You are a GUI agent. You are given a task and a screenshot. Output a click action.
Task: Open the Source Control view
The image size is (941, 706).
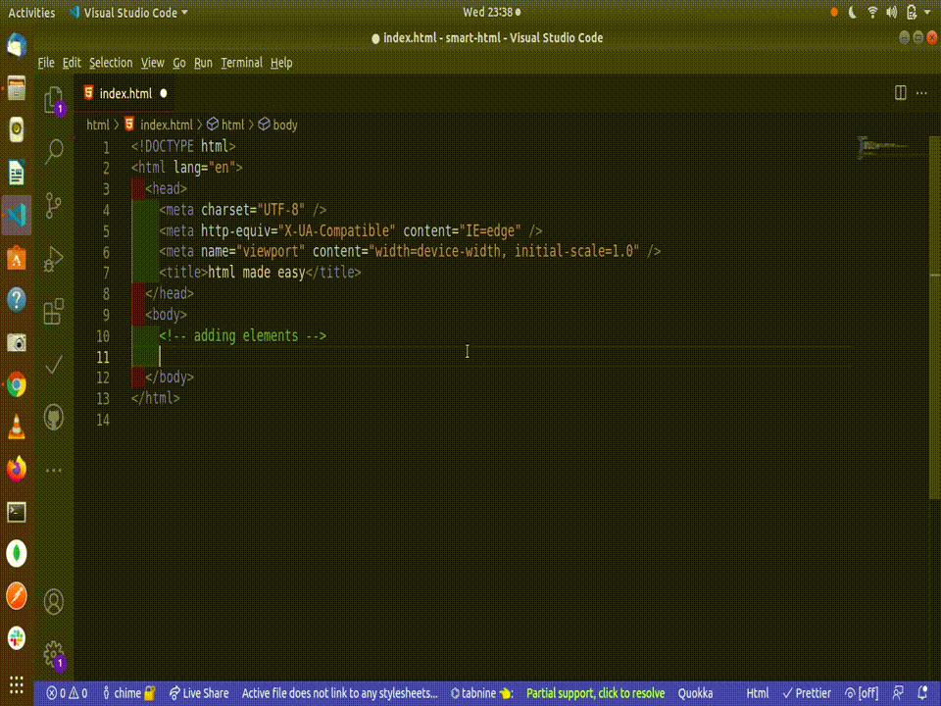pyautogui.click(x=53, y=205)
